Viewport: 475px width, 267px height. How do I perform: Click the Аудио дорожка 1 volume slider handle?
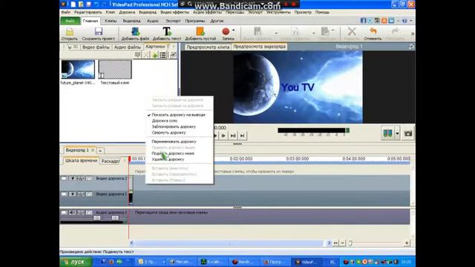[97, 218]
